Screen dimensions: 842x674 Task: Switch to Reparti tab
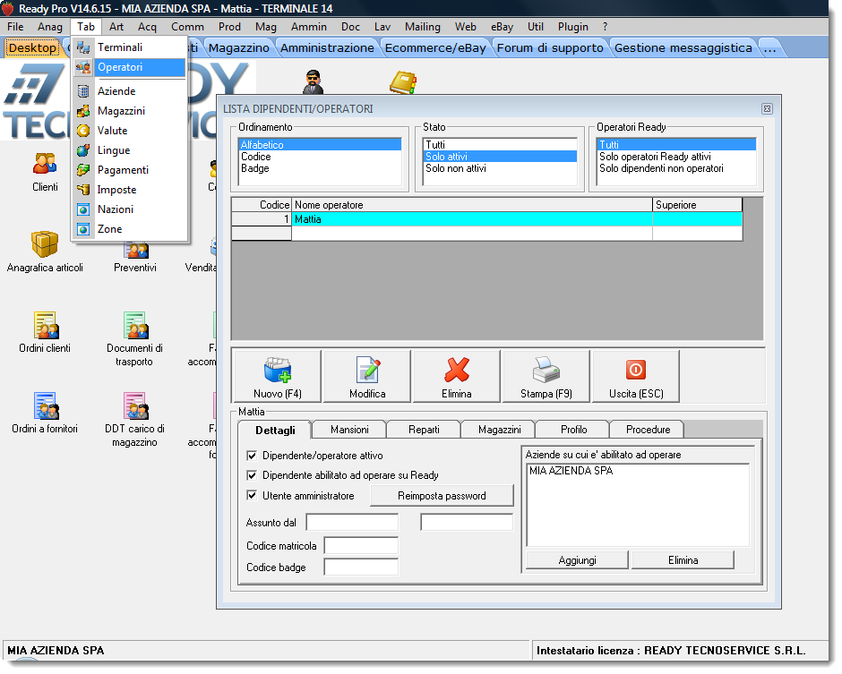[x=424, y=430]
